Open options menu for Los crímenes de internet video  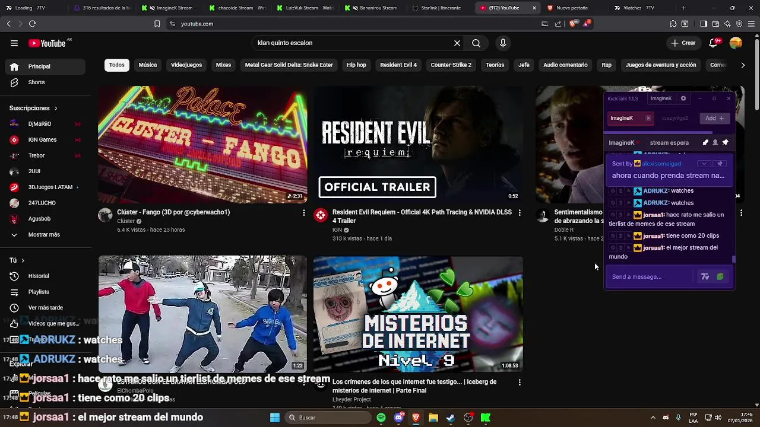pos(520,383)
